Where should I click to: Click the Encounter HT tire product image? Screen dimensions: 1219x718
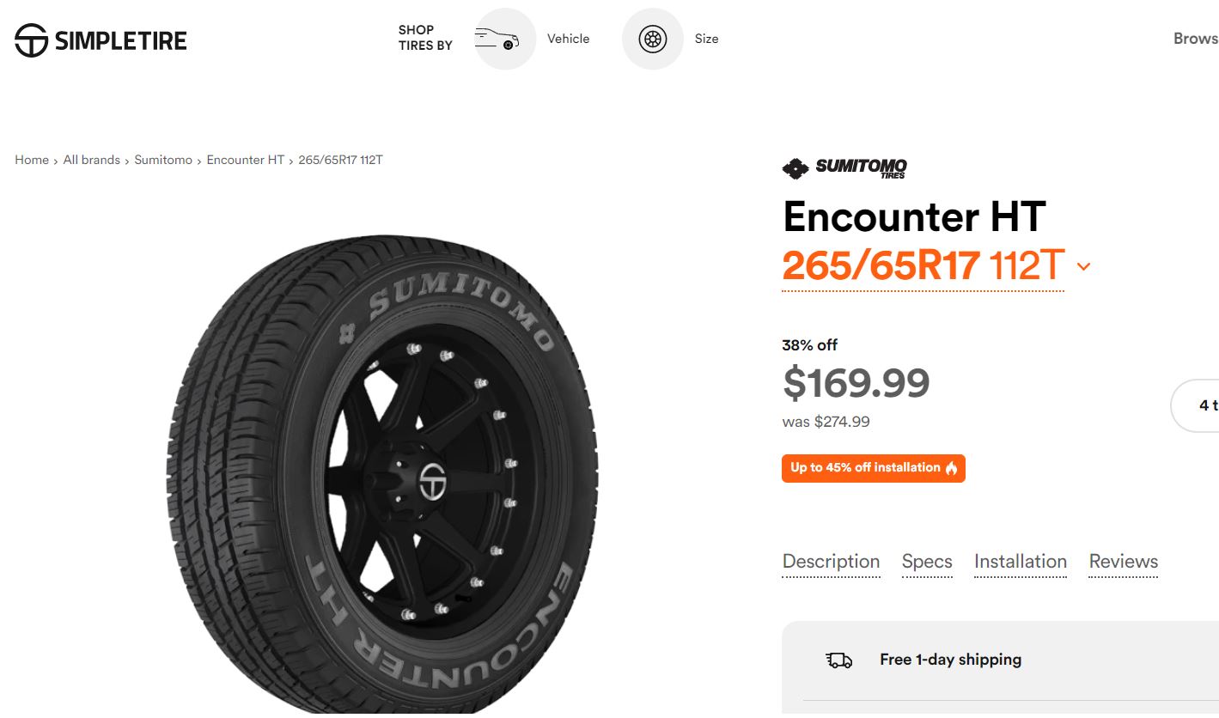[x=382, y=472]
